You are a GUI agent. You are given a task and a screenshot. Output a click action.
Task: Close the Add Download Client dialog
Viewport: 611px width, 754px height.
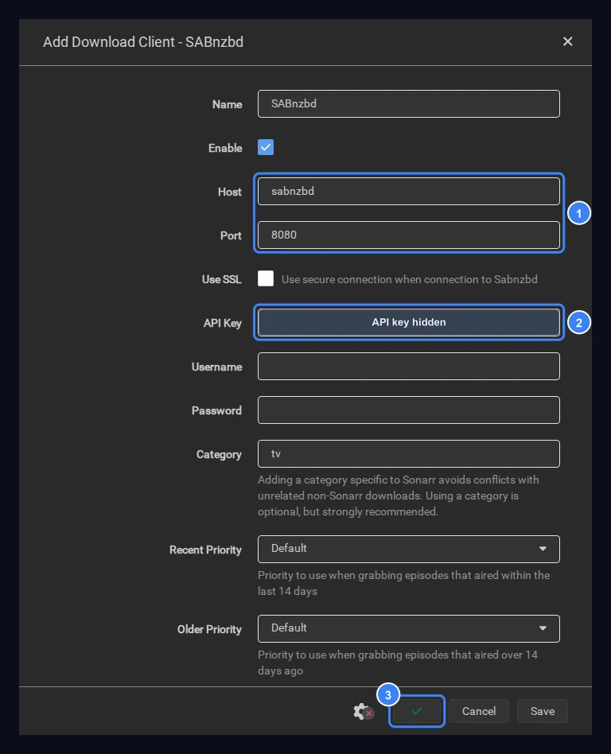568,42
